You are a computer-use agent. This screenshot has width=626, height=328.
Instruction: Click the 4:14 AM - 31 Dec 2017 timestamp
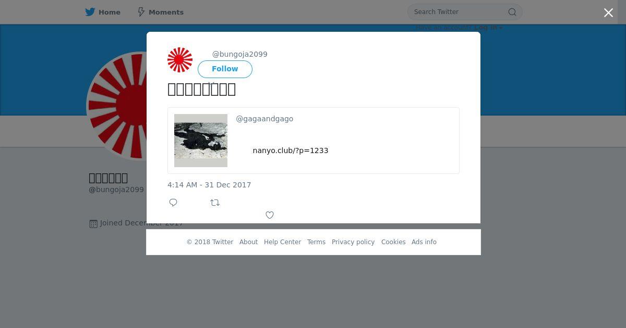coord(209,185)
